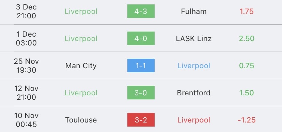Select the red 3-2 score badge
This screenshot has height=132, width=282.
141,120
